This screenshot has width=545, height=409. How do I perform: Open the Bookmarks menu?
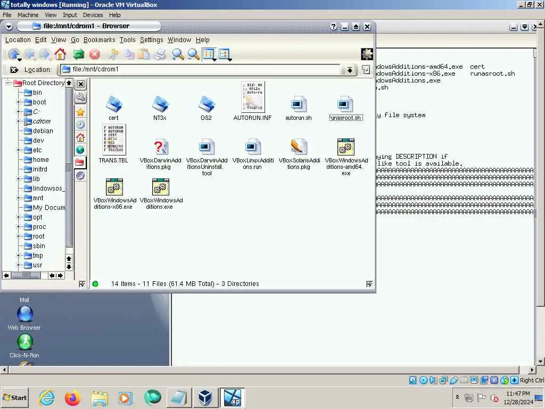click(x=100, y=40)
